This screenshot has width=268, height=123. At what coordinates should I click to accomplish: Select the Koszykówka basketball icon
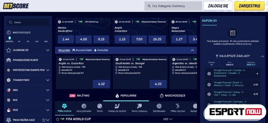click(84, 106)
